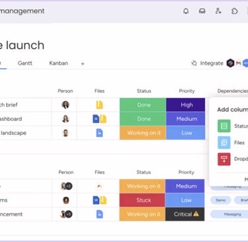248x242 pixels.
Task: Open the yellow file in the dashboard row
Action: pyautogui.click(x=103, y=119)
